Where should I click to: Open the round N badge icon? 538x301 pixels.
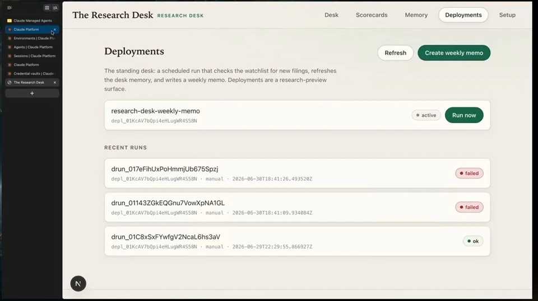tap(78, 284)
